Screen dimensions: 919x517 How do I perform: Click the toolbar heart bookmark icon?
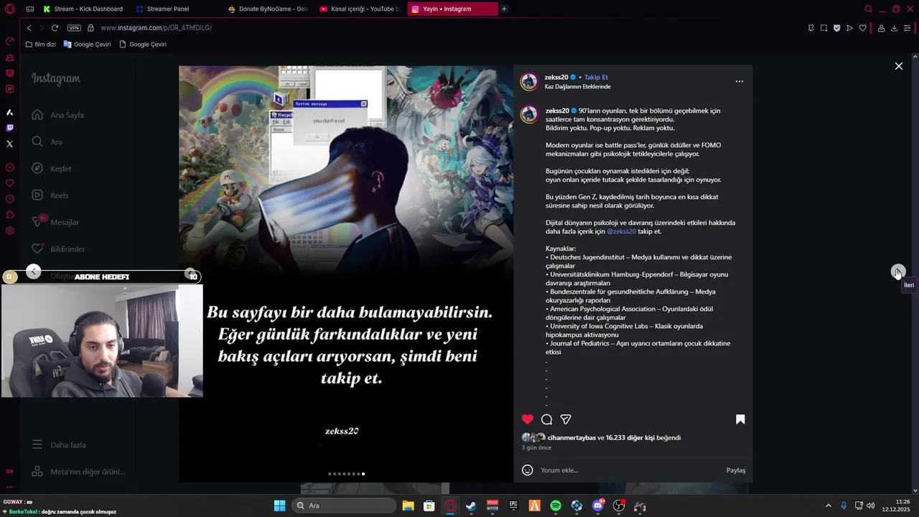862,28
